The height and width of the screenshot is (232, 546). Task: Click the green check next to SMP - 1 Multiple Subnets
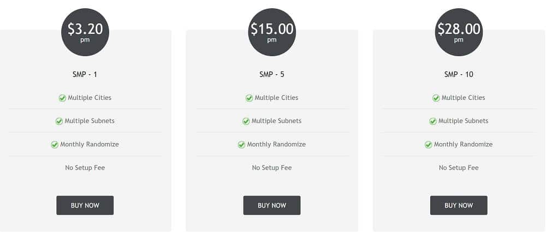pyautogui.click(x=59, y=121)
